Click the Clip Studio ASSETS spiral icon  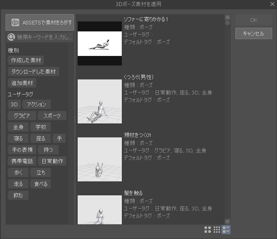[x=15, y=23]
